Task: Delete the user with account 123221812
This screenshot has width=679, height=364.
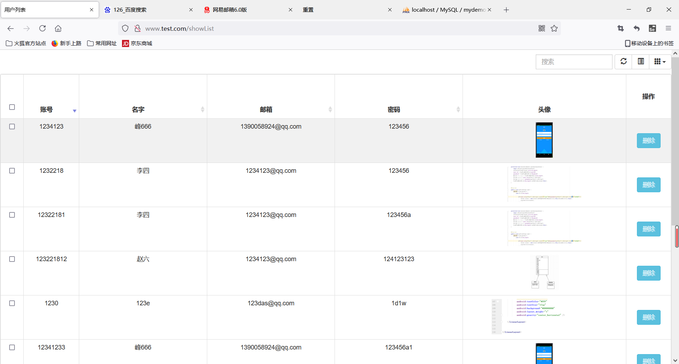Action: pos(649,273)
